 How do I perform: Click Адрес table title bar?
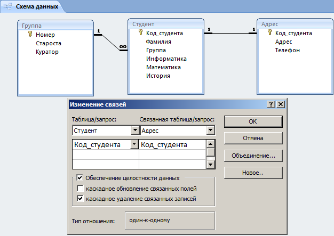pos(295,24)
